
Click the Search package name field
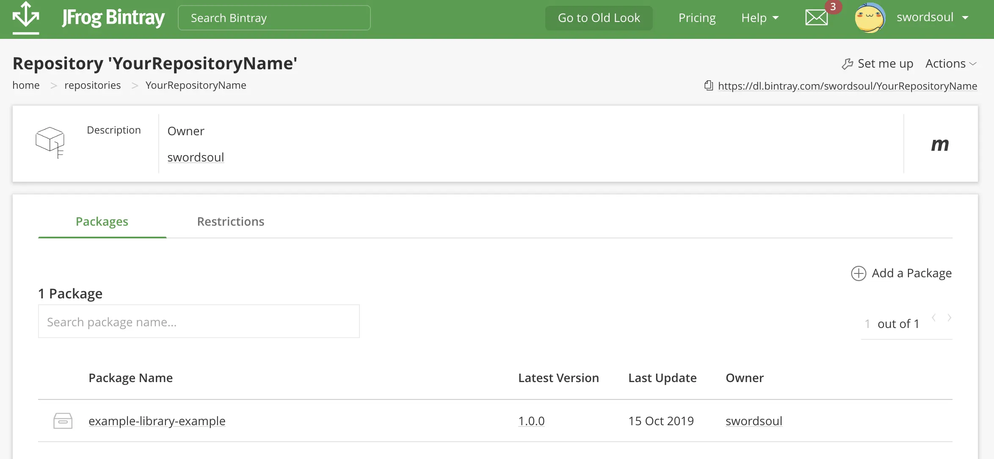pyautogui.click(x=199, y=322)
